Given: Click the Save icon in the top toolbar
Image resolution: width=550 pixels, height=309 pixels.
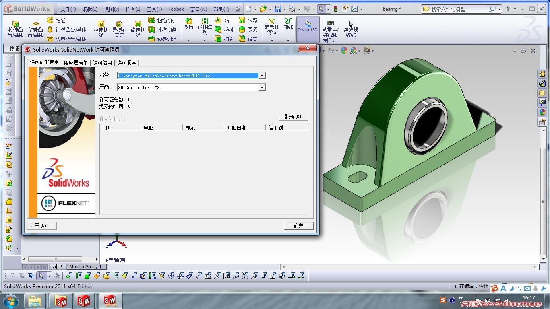Looking at the screenshot, I should (x=278, y=9).
